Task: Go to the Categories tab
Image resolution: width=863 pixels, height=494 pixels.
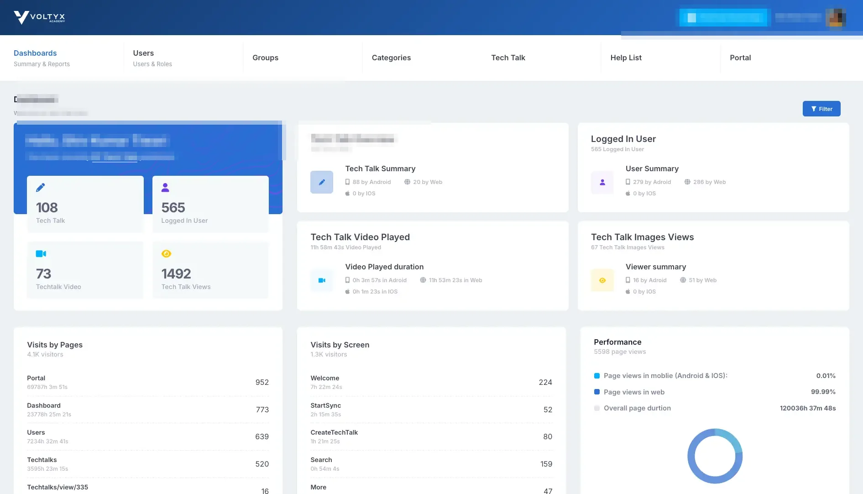Action: 391,58
